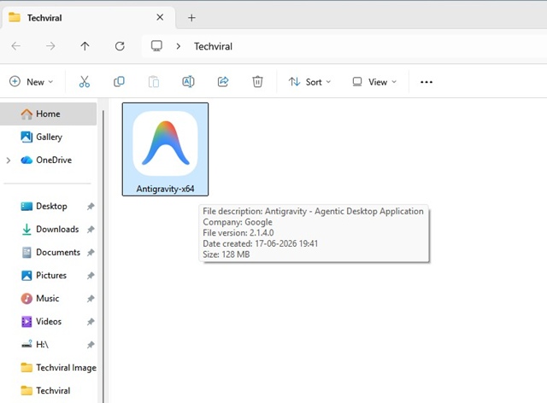The height and width of the screenshot is (403, 547).
Task: Click the pin icon beside Videos
Action: pyautogui.click(x=91, y=322)
